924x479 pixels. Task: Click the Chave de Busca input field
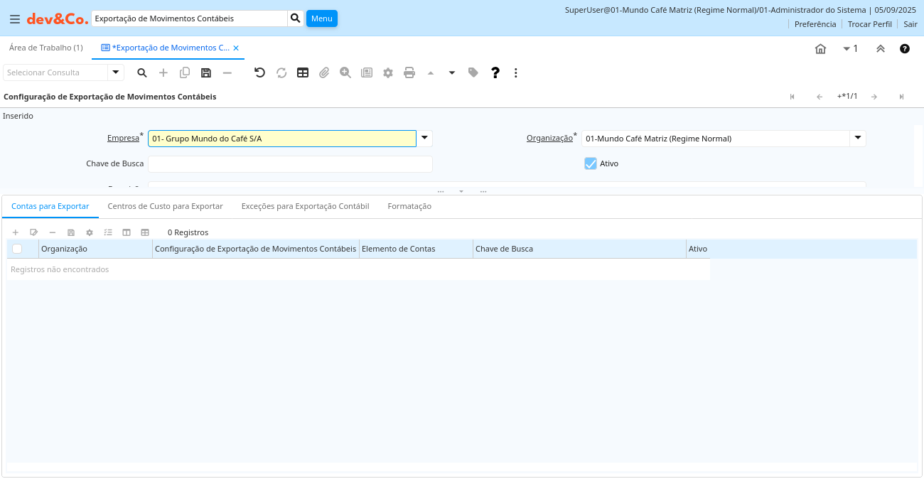coord(290,164)
